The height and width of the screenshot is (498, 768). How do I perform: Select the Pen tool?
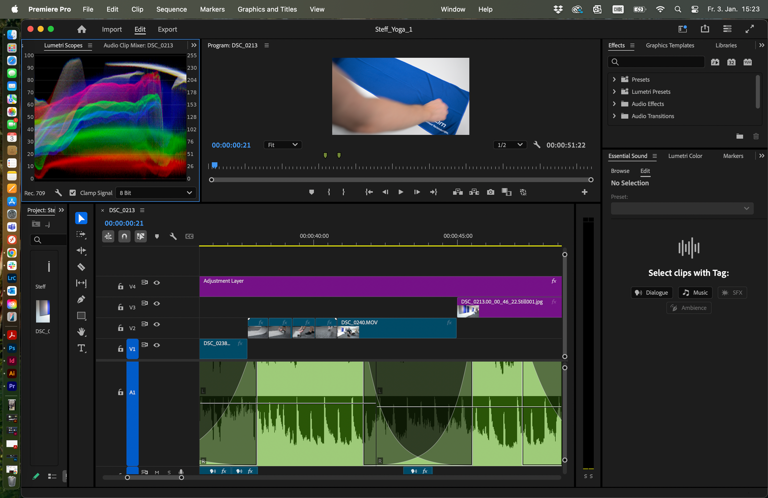81,300
